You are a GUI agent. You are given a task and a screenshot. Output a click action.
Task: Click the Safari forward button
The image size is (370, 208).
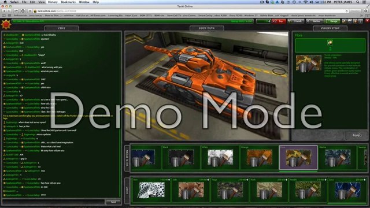click(9, 11)
